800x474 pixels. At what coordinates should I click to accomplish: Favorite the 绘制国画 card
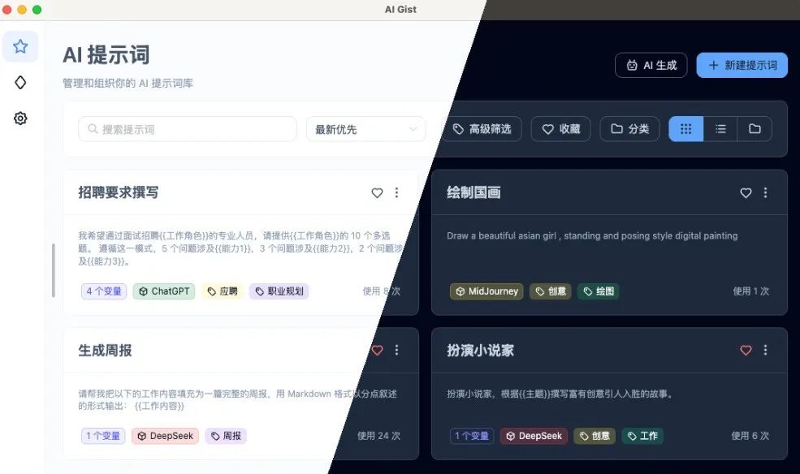(746, 192)
